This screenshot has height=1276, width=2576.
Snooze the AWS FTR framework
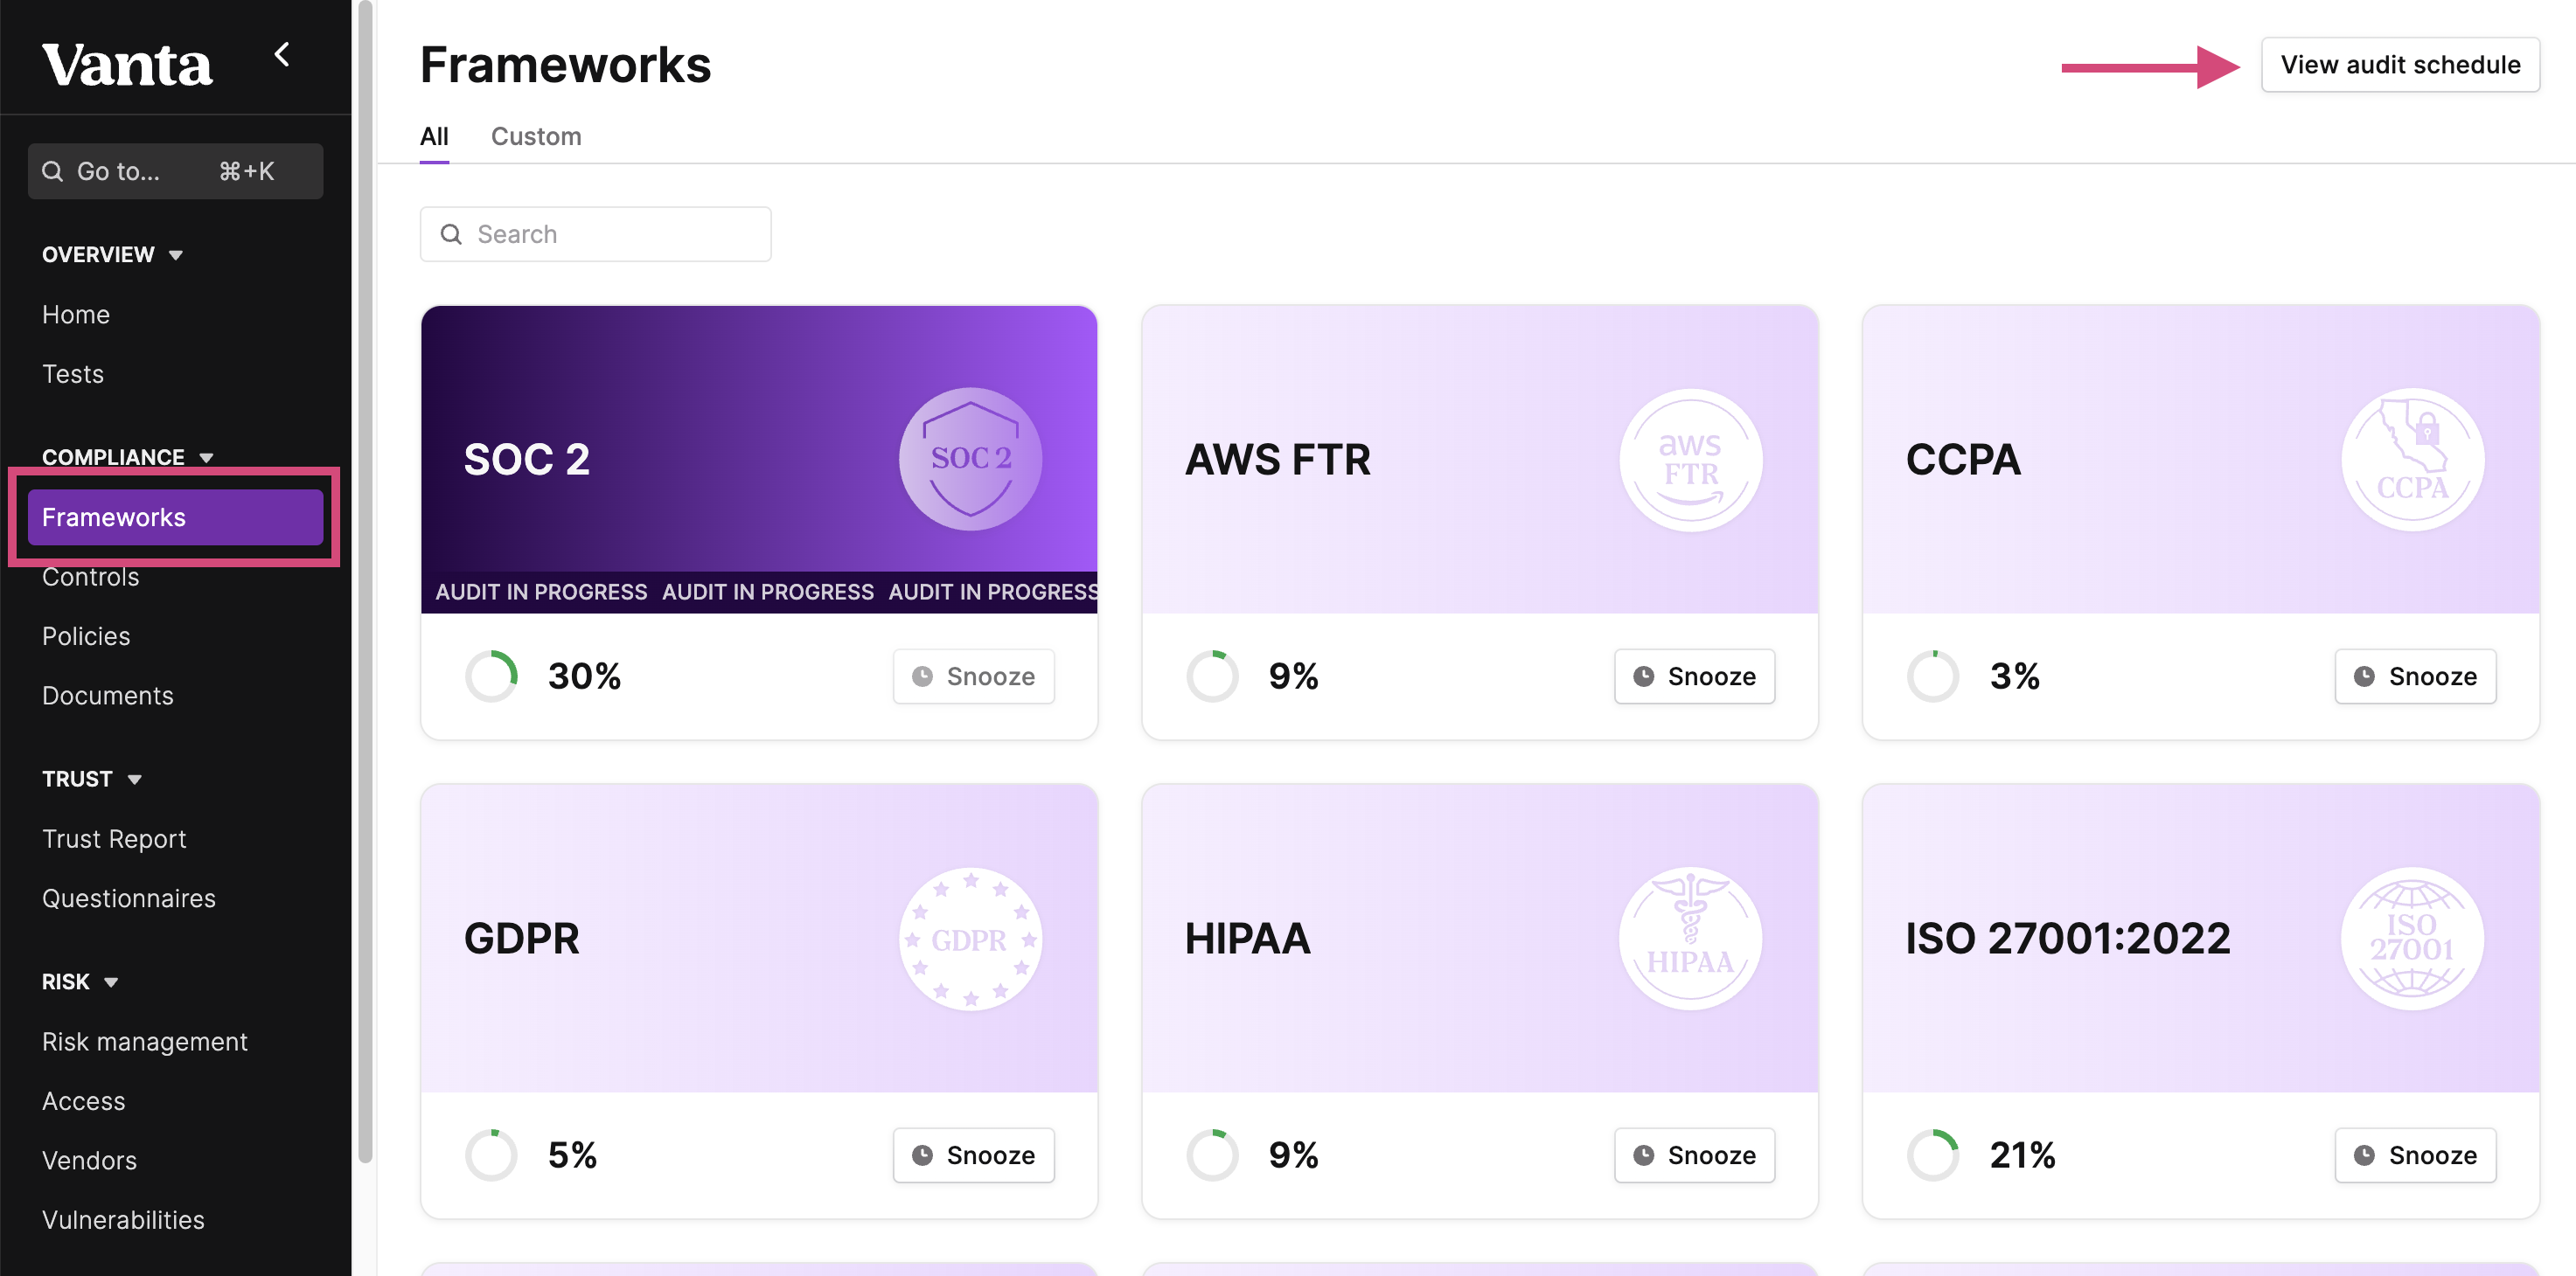[x=1694, y=676]
